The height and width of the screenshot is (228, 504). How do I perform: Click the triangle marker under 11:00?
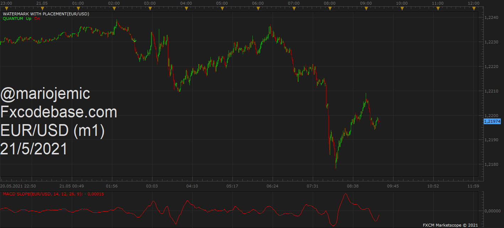438,9
